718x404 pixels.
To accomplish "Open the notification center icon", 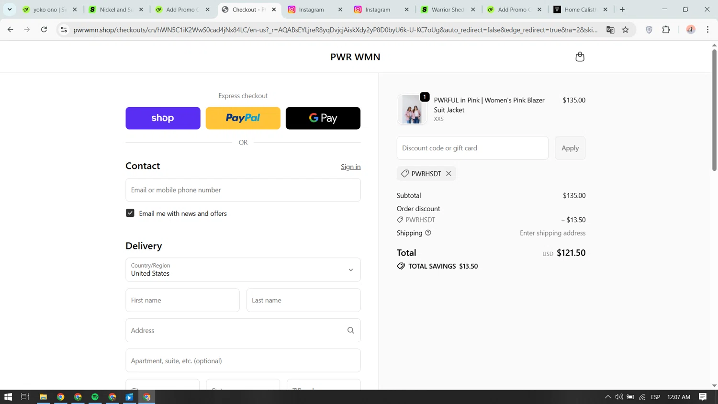I will 703,397.
